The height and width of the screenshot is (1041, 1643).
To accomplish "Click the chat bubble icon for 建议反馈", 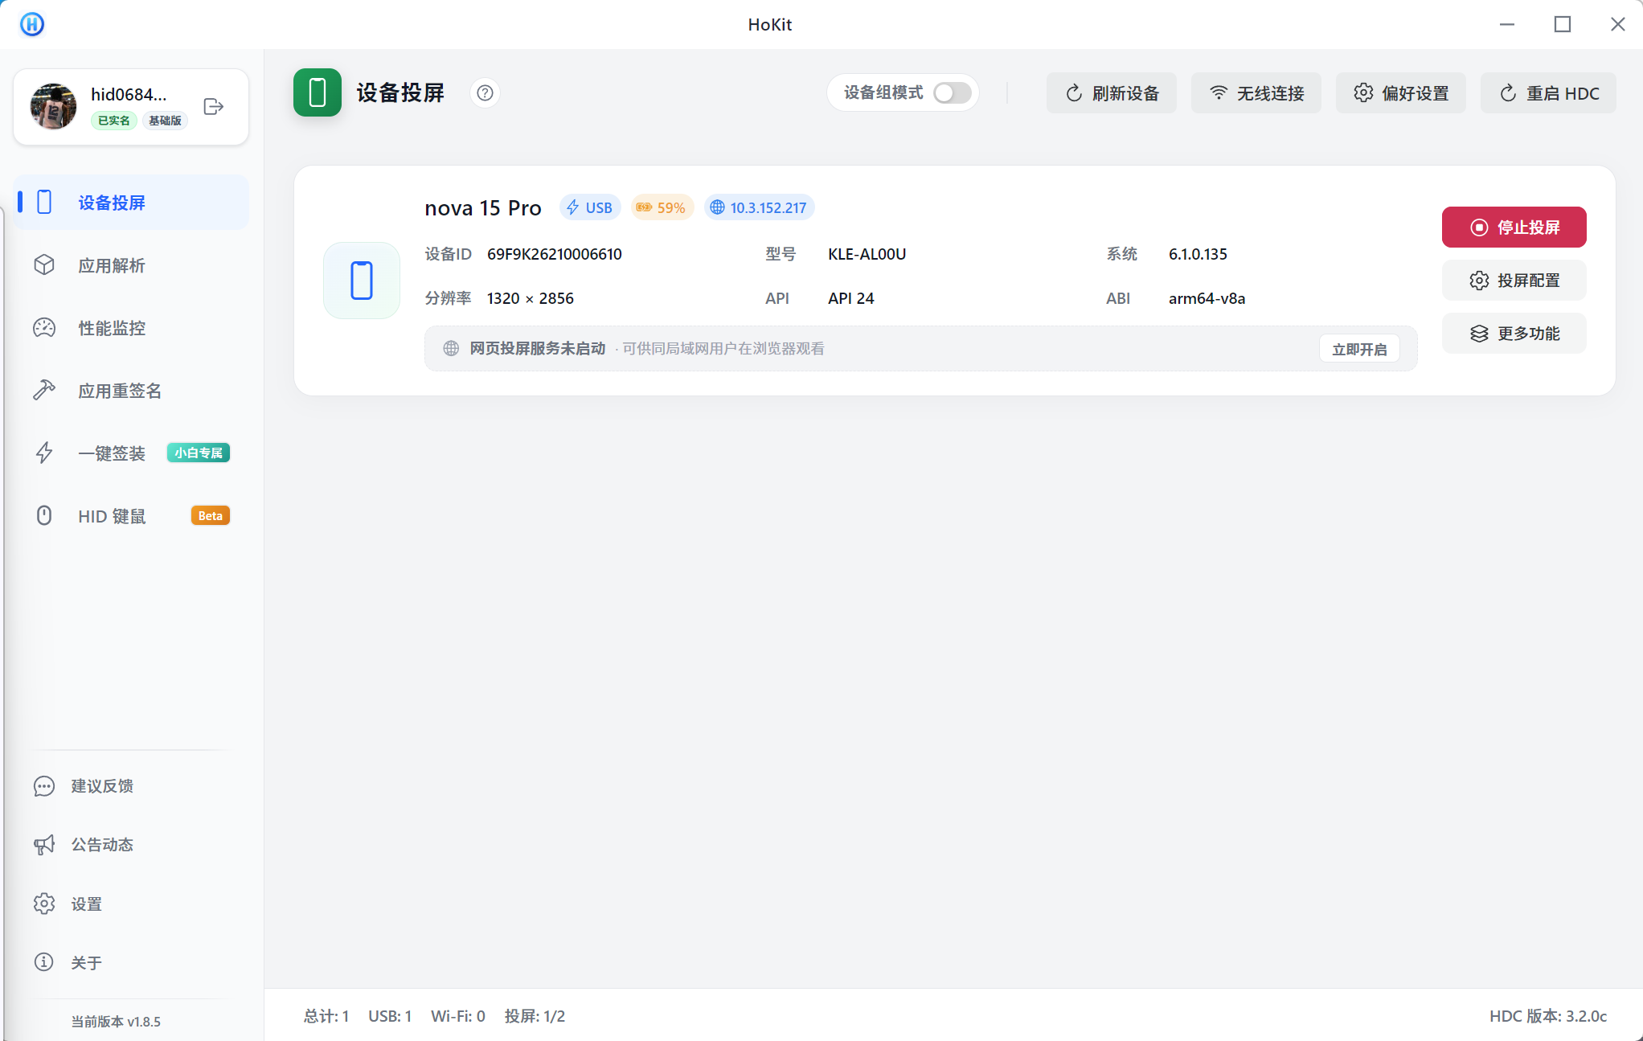I will point(44,786).
